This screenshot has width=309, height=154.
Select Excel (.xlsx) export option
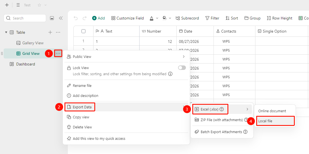(222, 109)
